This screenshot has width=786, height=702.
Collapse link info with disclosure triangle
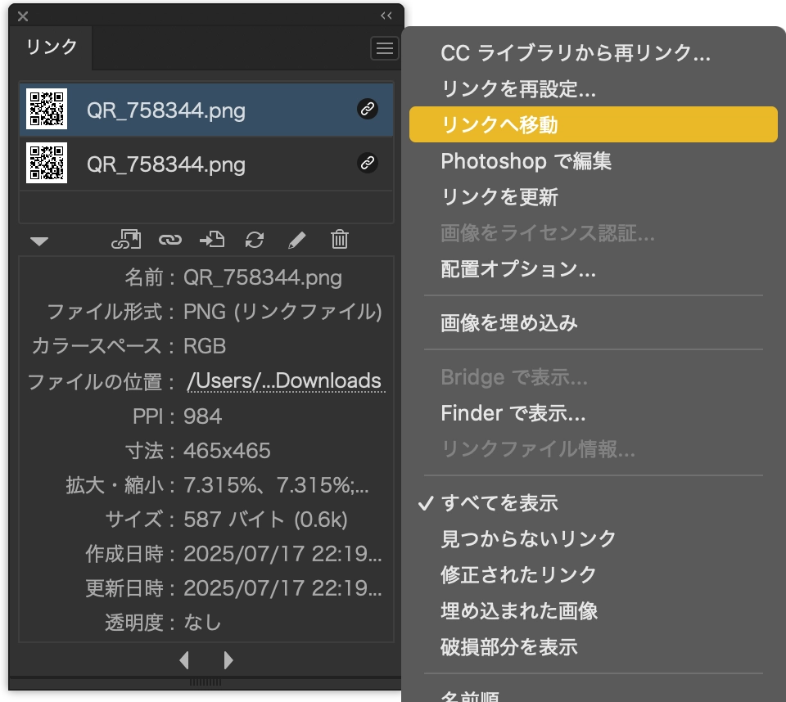pyautogui.click(x=39, y=241)
